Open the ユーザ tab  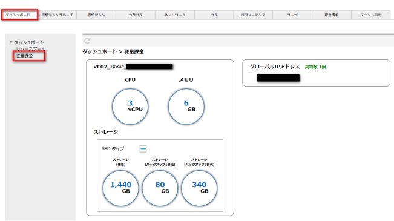292,15
